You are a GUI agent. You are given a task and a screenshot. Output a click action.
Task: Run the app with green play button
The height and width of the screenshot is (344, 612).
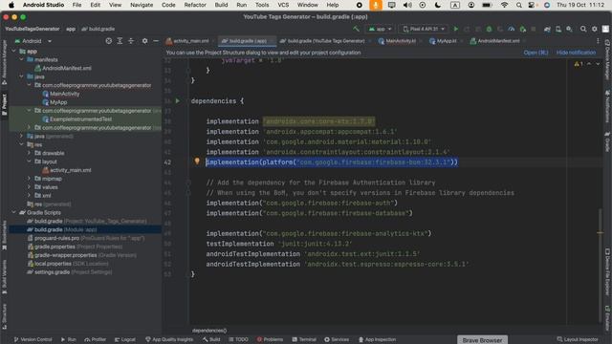tap(455, 29)
